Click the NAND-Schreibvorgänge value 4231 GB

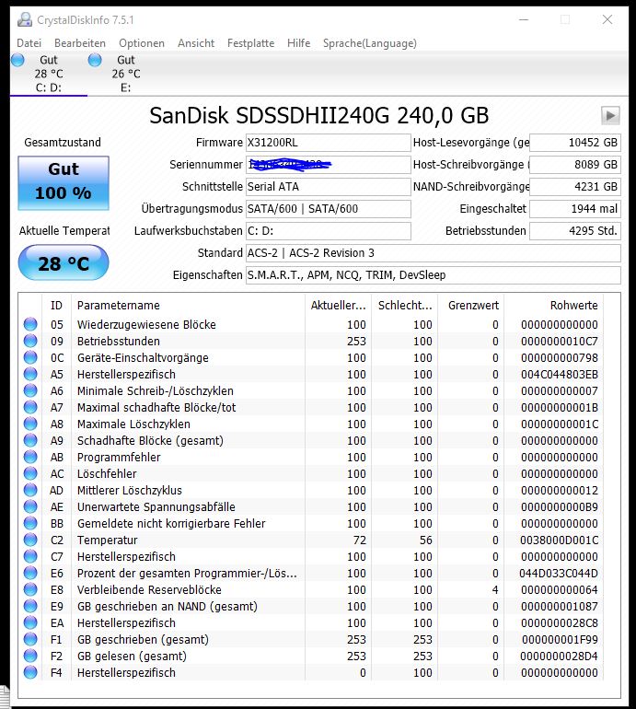tap(575, 187)
